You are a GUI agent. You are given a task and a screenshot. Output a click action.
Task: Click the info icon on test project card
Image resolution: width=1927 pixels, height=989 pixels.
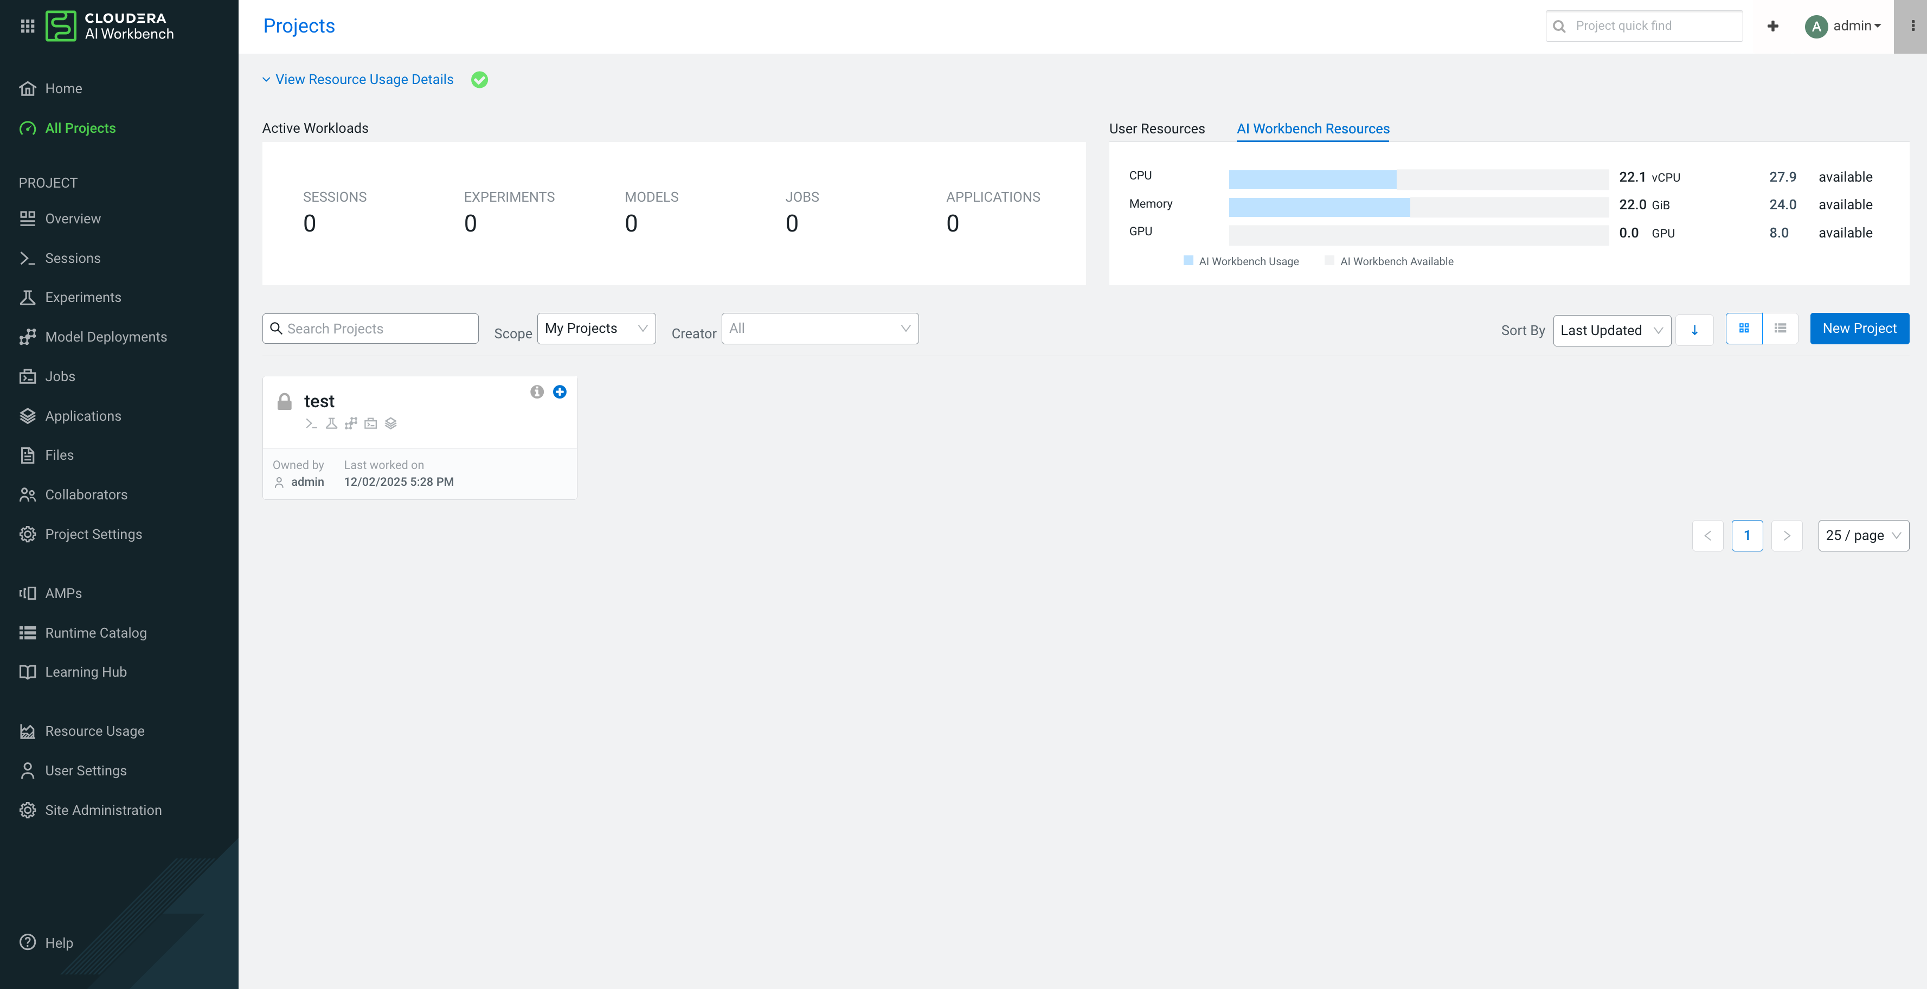tap(536, 391)
